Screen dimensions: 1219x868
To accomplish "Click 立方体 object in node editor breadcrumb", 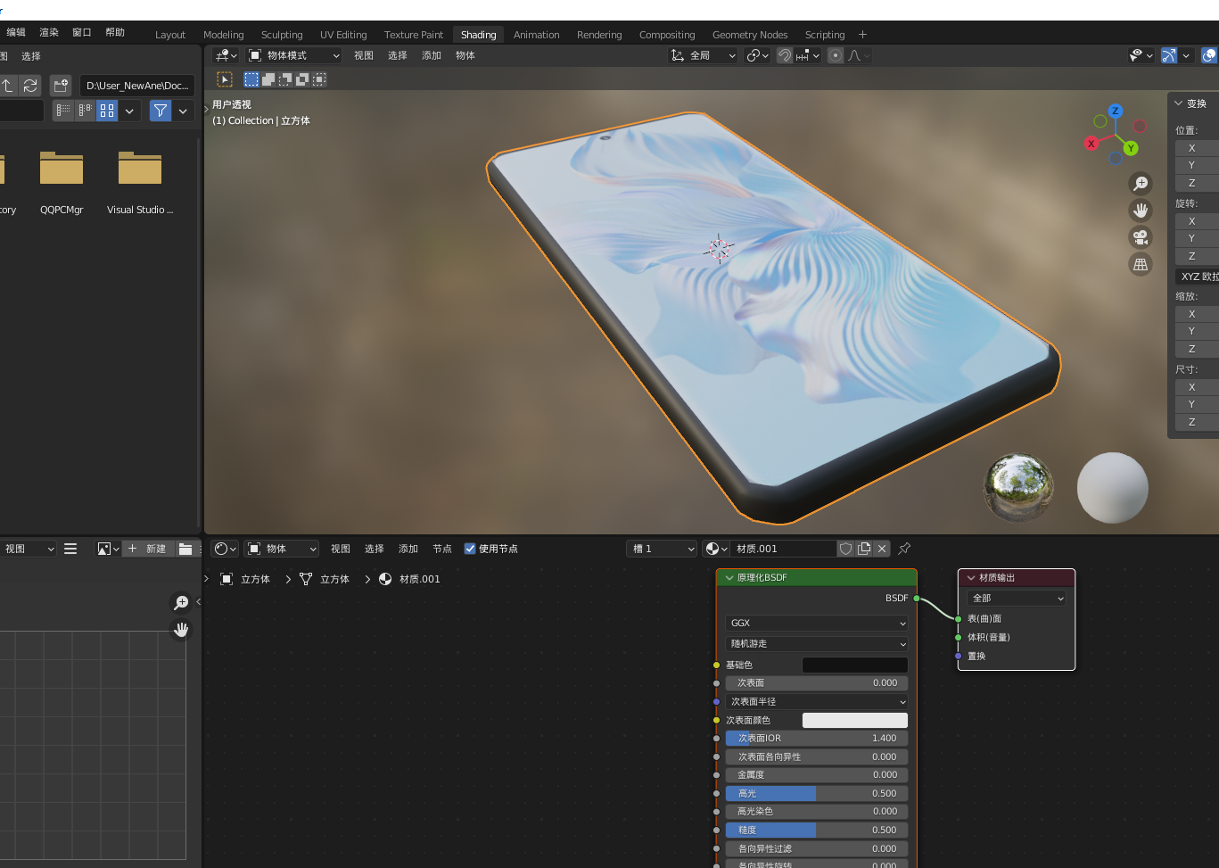I will pos(245,579).
